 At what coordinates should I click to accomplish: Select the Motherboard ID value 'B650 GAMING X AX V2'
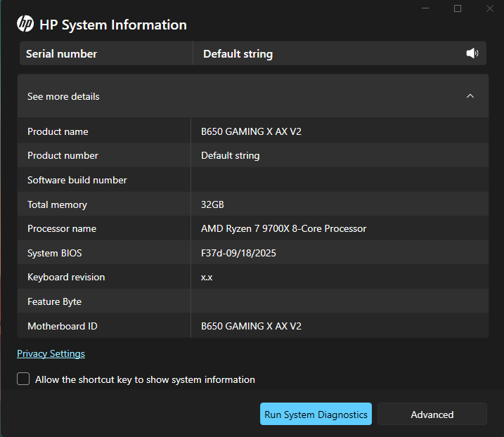(x=251, y=326)
